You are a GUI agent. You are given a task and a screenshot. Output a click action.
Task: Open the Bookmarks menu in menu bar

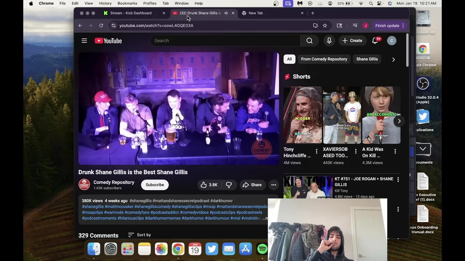pos(127,3)
